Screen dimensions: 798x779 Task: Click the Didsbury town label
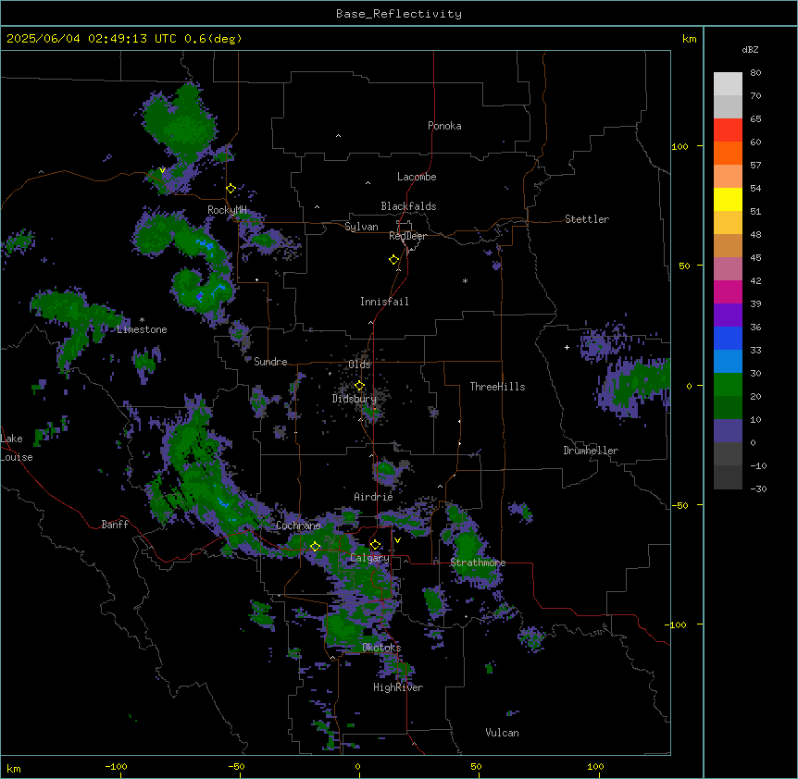click(354, 399)
